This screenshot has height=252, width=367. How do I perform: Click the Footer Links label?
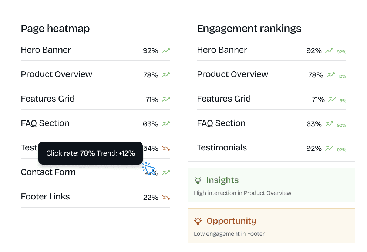45,197
